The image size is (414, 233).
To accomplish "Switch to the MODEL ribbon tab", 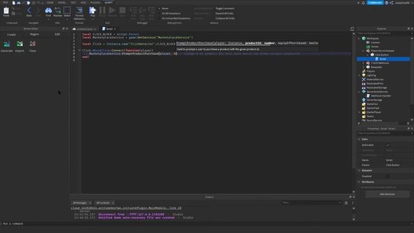I will pos(62,3).
